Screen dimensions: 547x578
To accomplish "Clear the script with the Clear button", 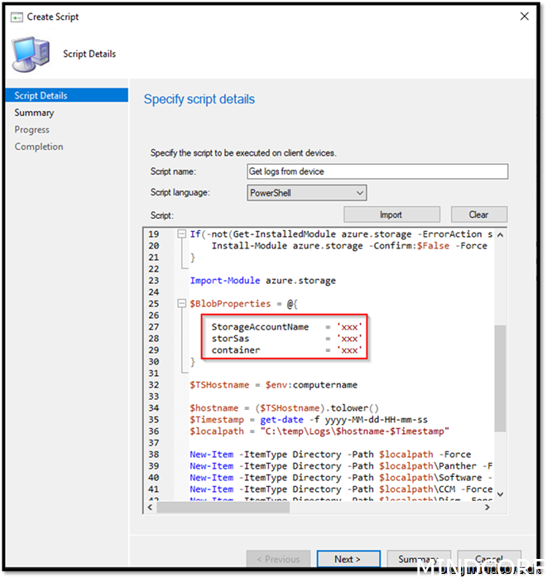I will point(478,214).
